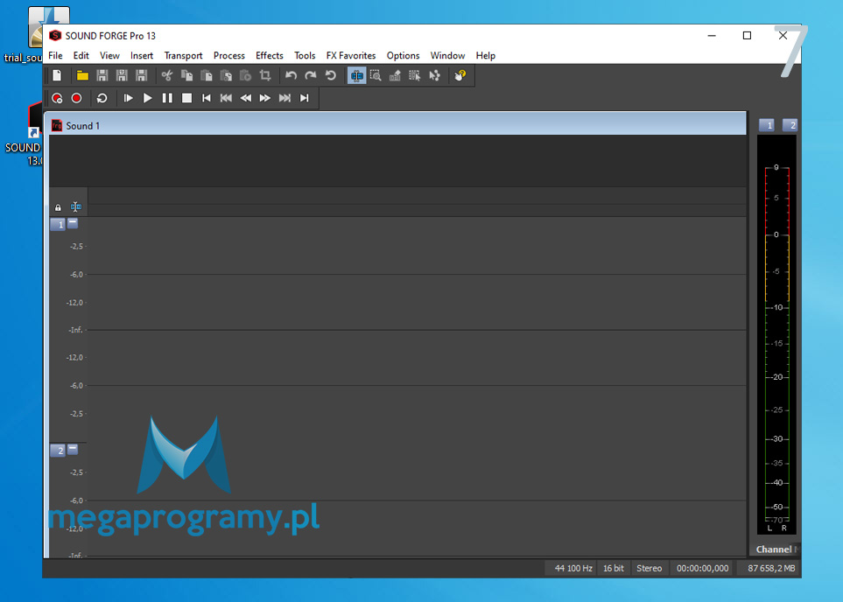Select the Pencil tool icon
The width and height of the screenshot is (843, 602).
tap(395, 76)
